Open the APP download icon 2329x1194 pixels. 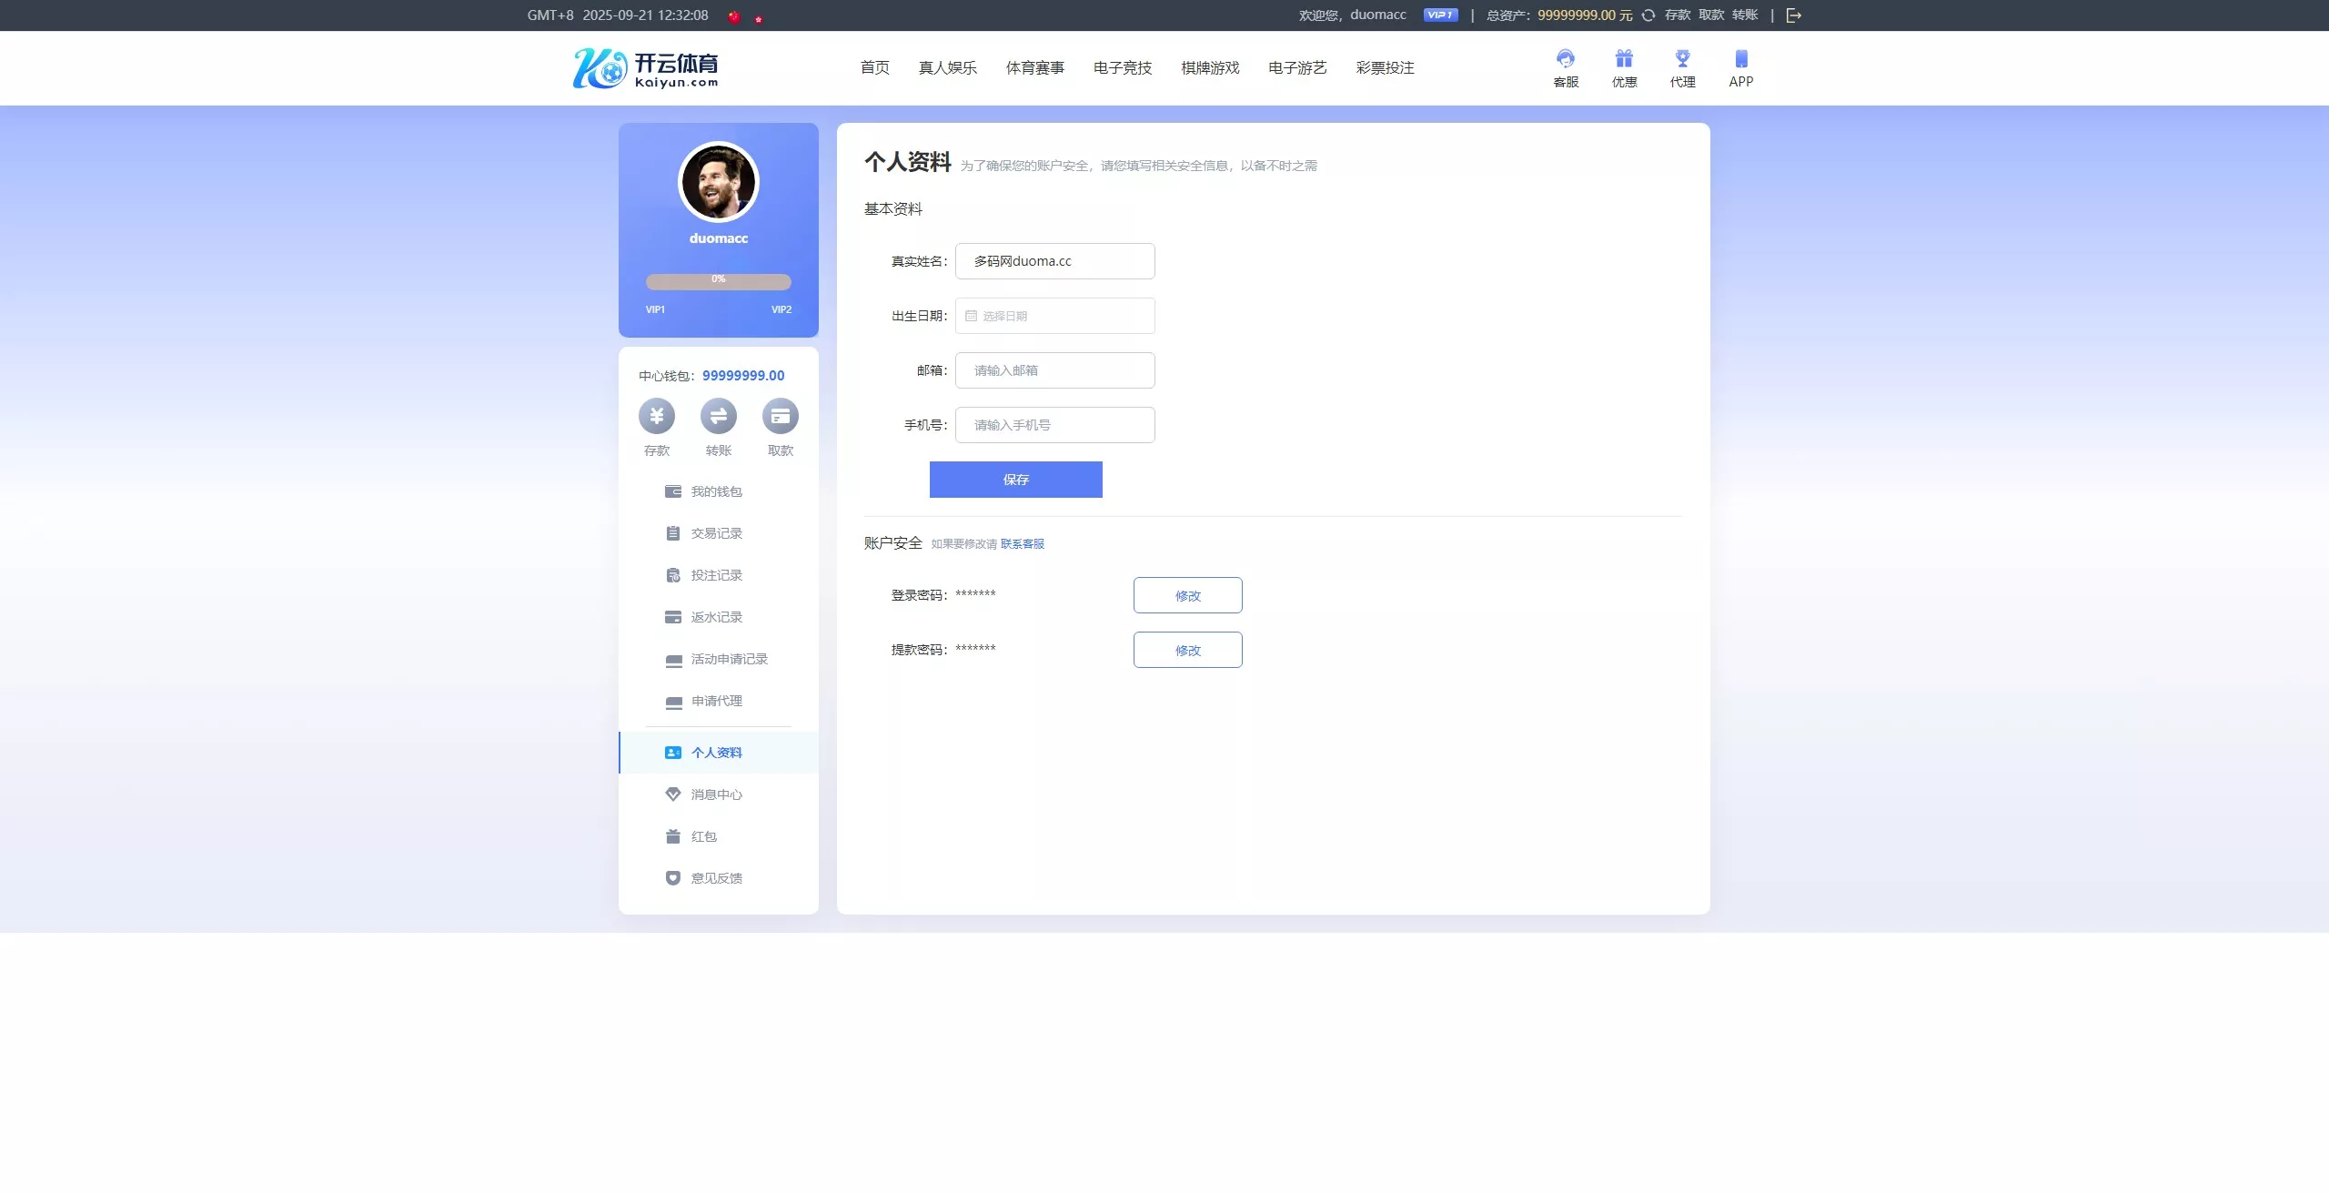1740,58
